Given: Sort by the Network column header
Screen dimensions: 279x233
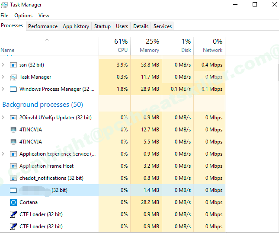Looking at the screenshot, I should (209, 46).
